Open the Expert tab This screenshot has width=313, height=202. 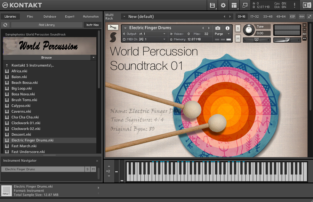click(x=69, y=17)
